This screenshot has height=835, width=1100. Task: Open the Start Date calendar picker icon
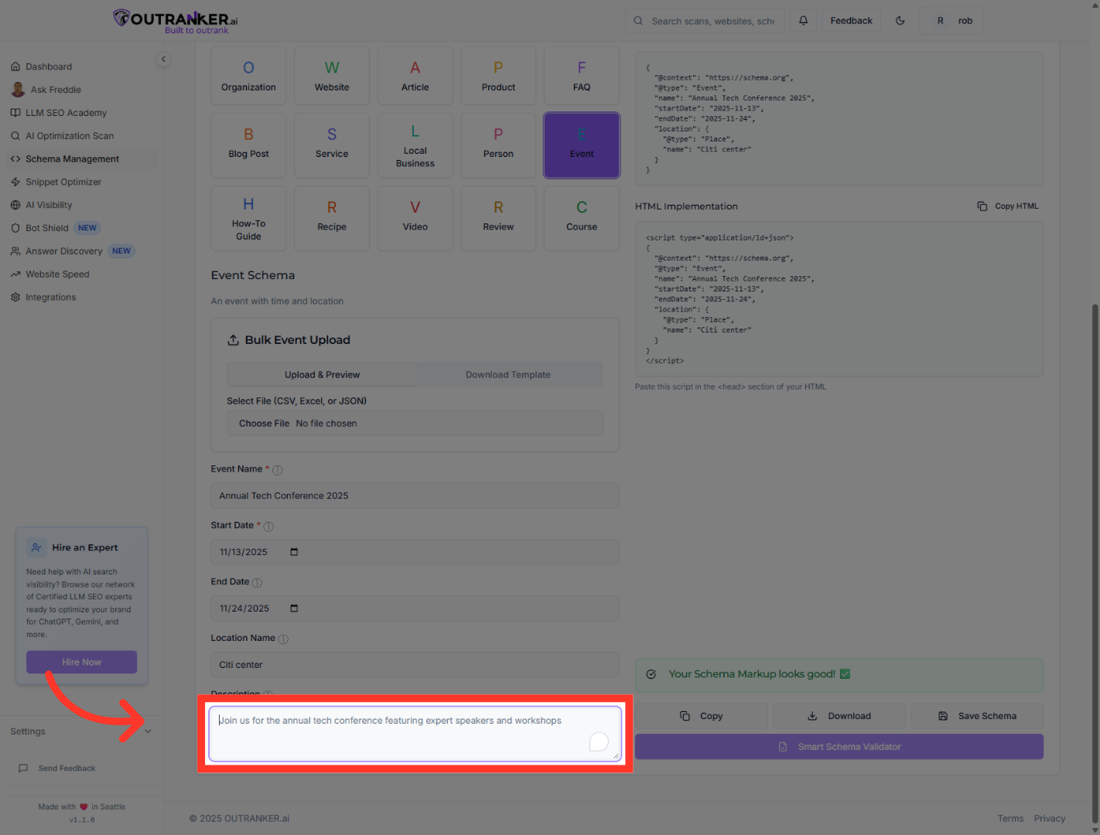tap(294, 552)
